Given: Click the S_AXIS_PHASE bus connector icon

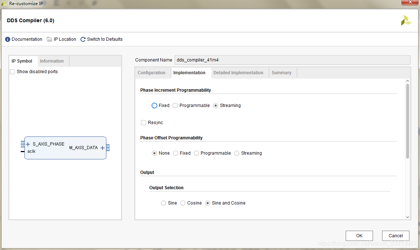Looking at the screenshot, I should click(x=23, y=144).
